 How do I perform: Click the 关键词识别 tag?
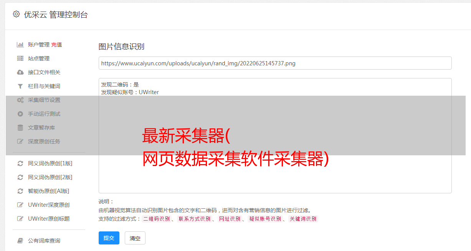[303, 219]
